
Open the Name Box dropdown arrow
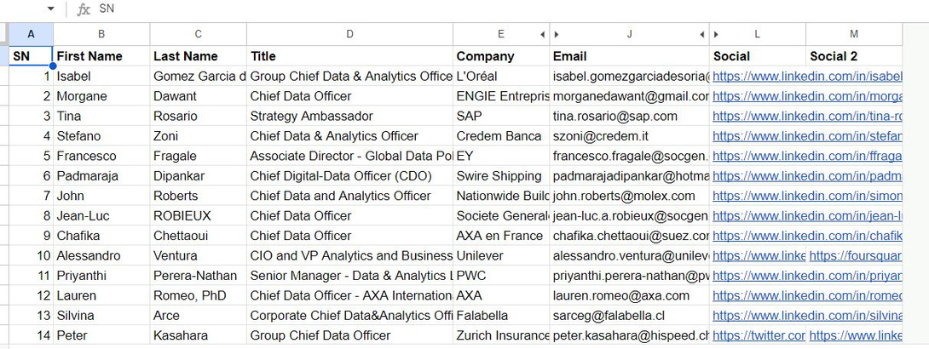click(x=50, y=9)
